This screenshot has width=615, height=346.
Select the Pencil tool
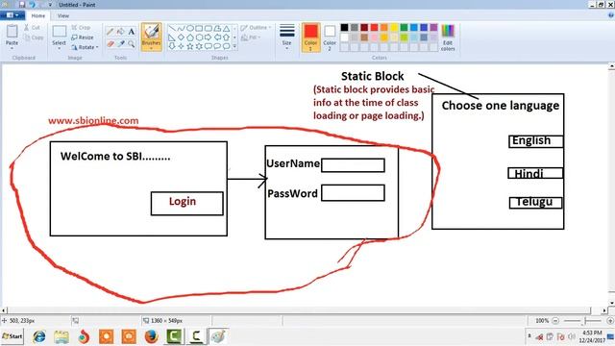(111, 32)
